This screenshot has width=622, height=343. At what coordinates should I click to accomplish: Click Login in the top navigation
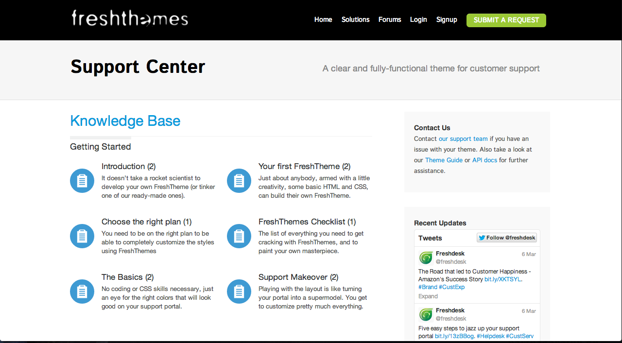(x=418, y=20)
